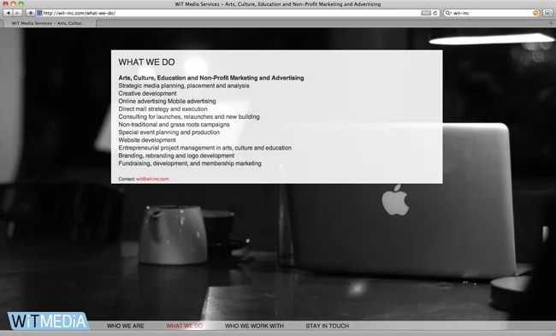Click the RSS button in address bar

coord(426,13)
